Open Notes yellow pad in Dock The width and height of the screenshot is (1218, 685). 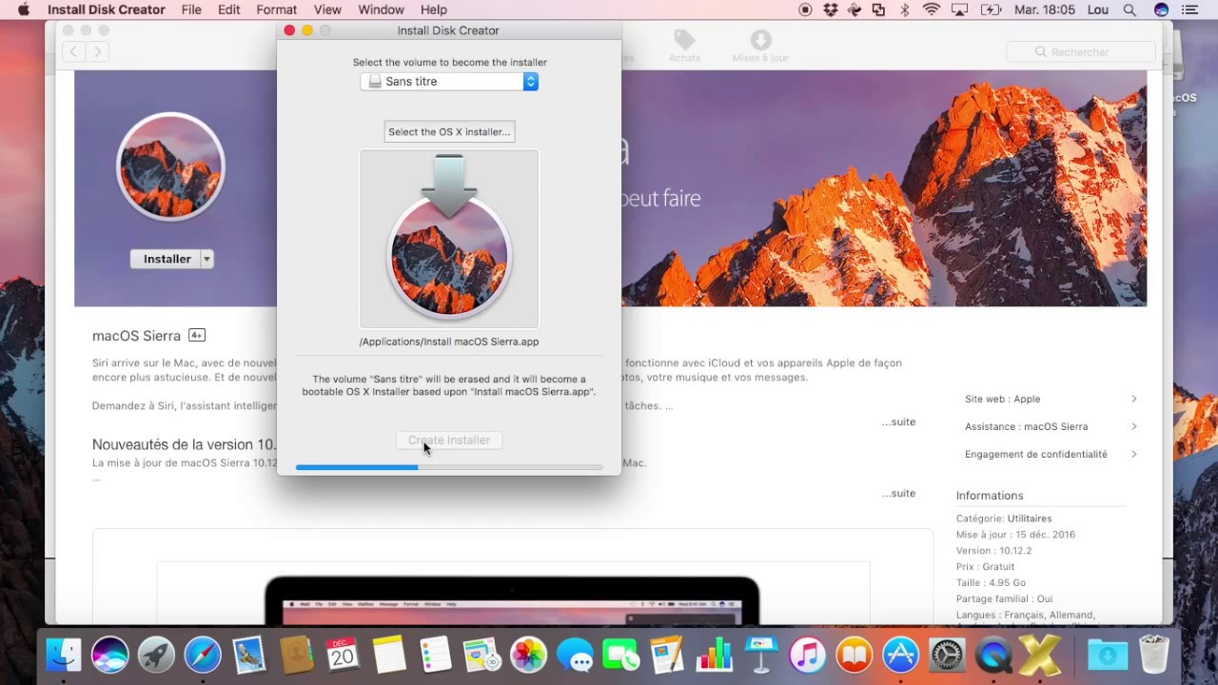[389, 655]
